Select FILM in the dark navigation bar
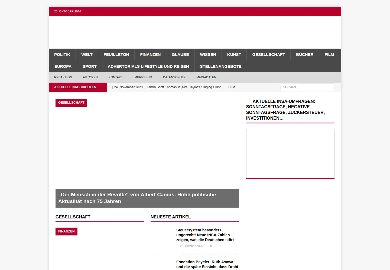Screen dimensions: 390x270 coord(329,55)
